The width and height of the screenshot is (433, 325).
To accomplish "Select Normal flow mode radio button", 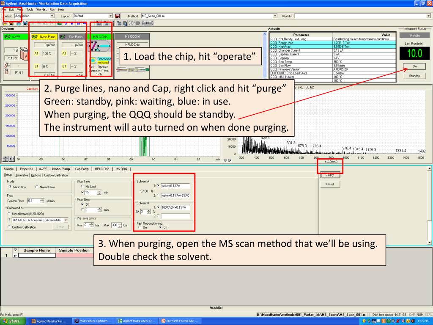I will coord(37,187).
